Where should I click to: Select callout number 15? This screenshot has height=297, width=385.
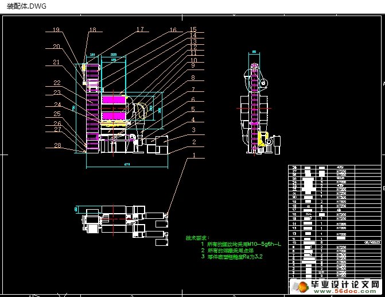coord(193,29)
